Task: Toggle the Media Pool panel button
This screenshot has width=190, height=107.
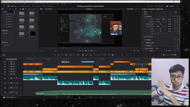Action: (x=12, y=6)
